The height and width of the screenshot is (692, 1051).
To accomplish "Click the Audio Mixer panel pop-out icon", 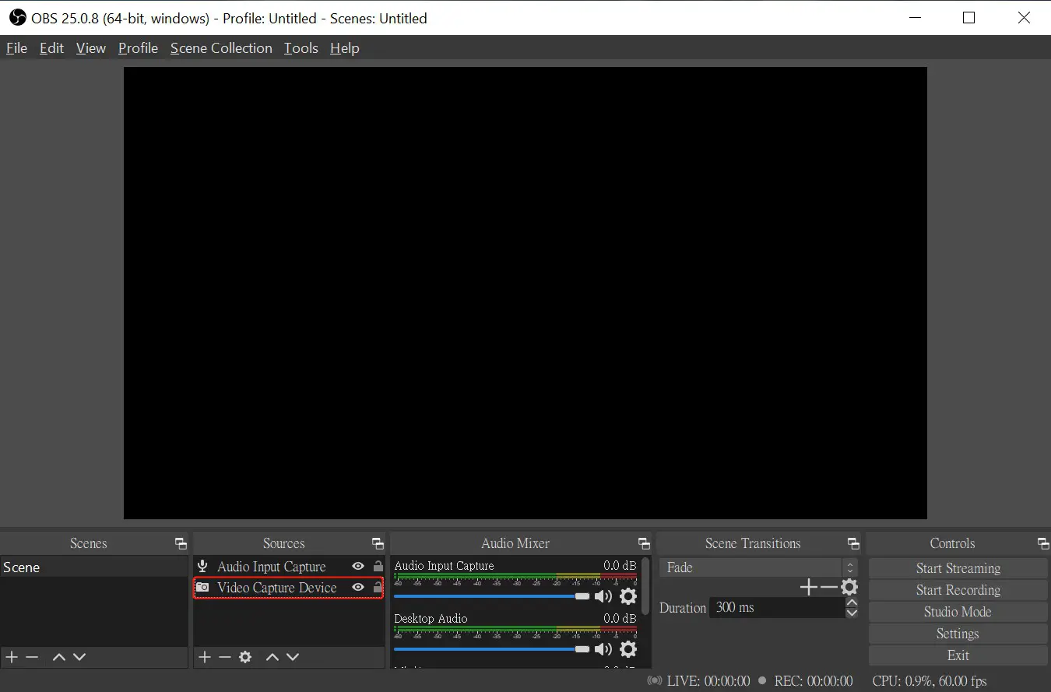I will (x=644, y=543).
